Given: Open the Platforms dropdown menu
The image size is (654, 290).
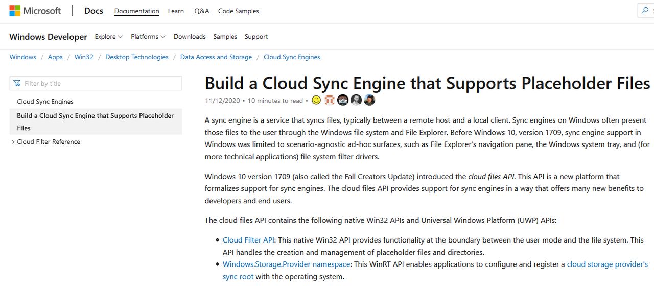Looking at the screenshot, I should point(148,37).
